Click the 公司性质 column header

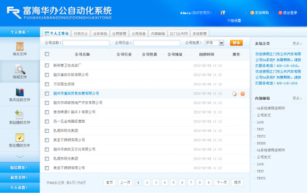pyautogui.click(x=150, y=55)
